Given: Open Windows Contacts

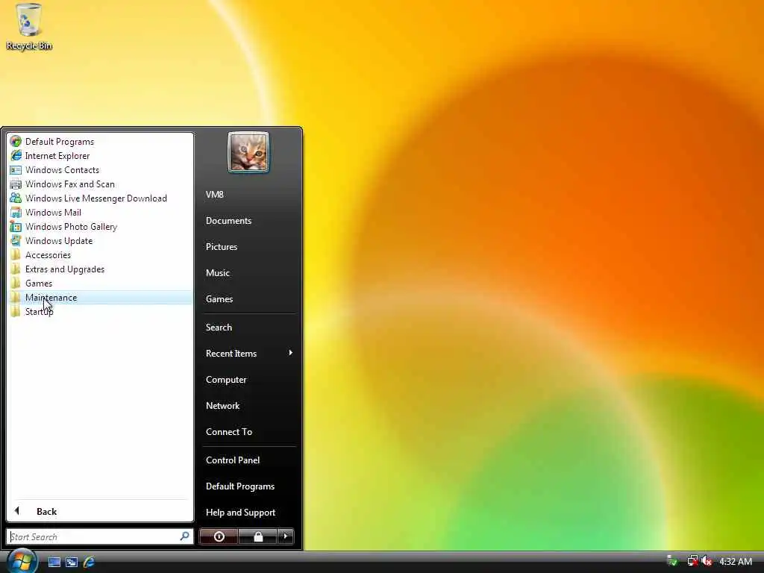Looking at the screenshot, I should 101,169.
